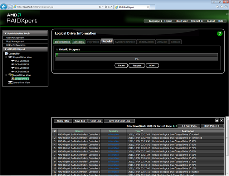
Task: Click the Logical Drive View warning icon
Action: pyautogui.click(x=10, y=75)
